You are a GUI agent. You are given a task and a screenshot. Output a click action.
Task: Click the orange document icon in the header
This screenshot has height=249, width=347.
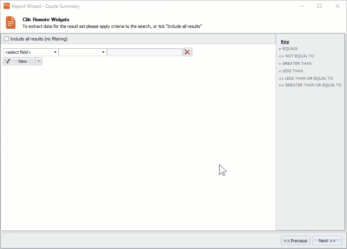point(10,22)
